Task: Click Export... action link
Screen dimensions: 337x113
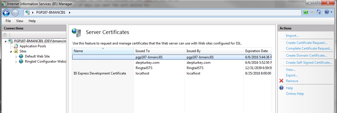Action: [292, 76]
